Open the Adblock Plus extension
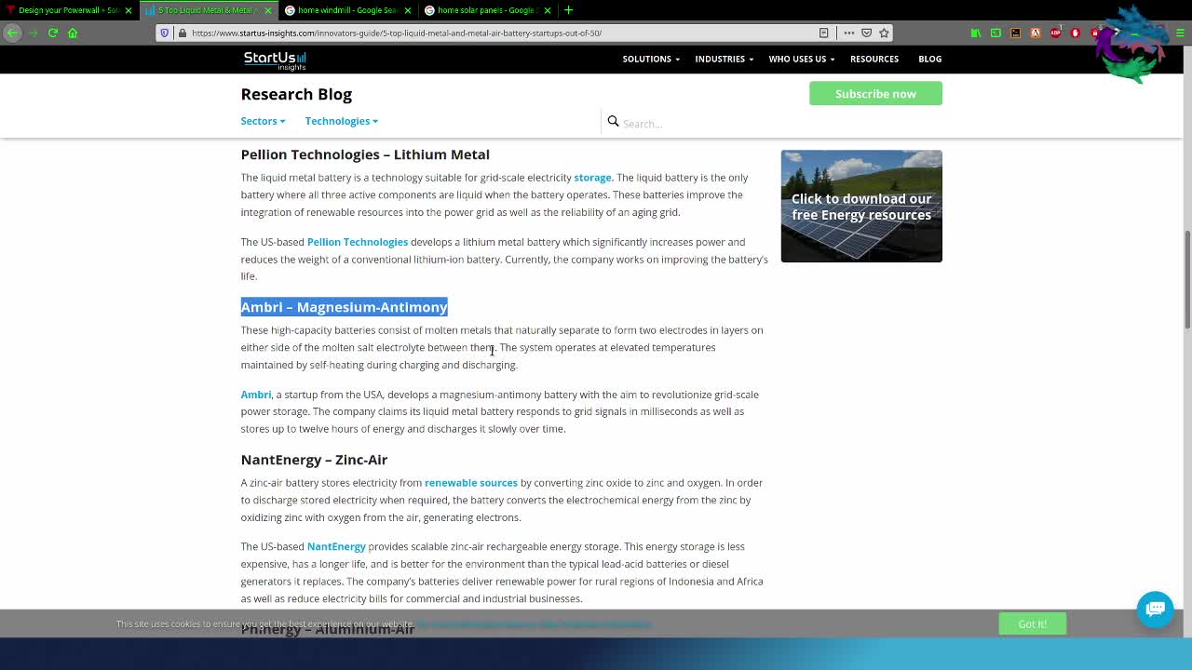Screen dimensions: 1192x670 (x=1055, y=33)
